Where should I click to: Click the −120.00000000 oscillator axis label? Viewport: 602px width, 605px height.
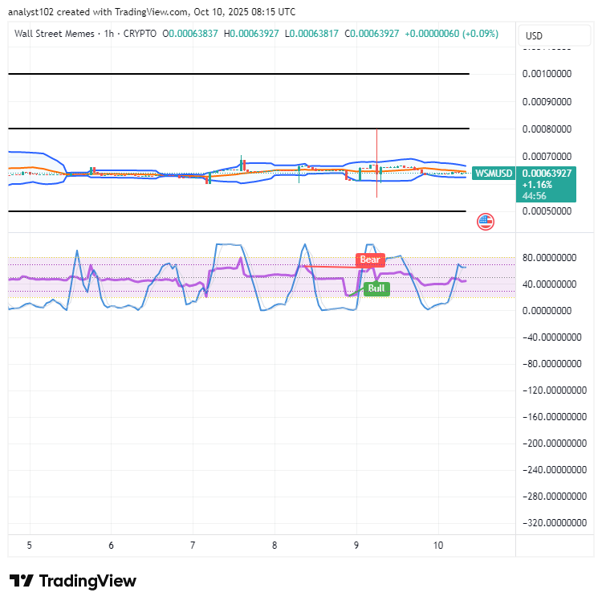click(x=554, y=390)
